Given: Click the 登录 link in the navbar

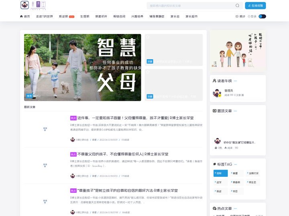Looking at the screenshot, I should coord(254,16).
